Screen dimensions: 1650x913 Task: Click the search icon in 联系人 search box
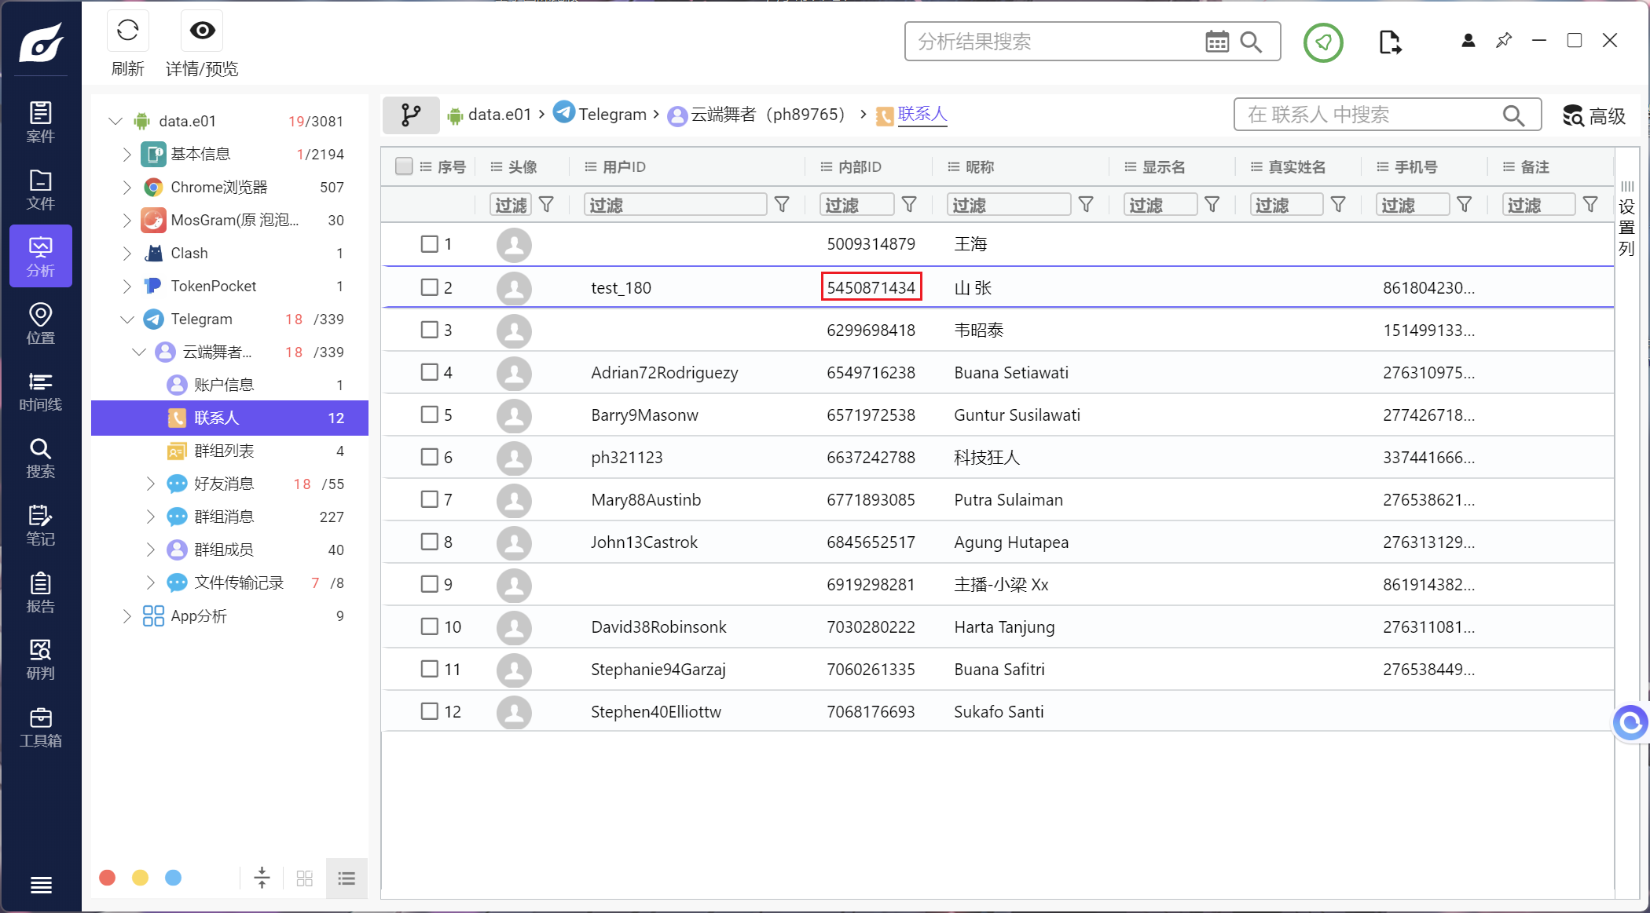(1513, 115)
